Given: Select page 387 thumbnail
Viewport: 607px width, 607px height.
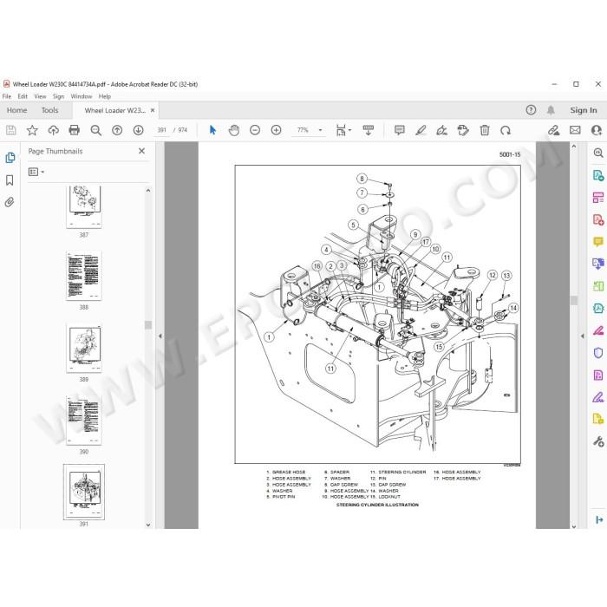Looking at the screenshot, I should coord(84,206).
